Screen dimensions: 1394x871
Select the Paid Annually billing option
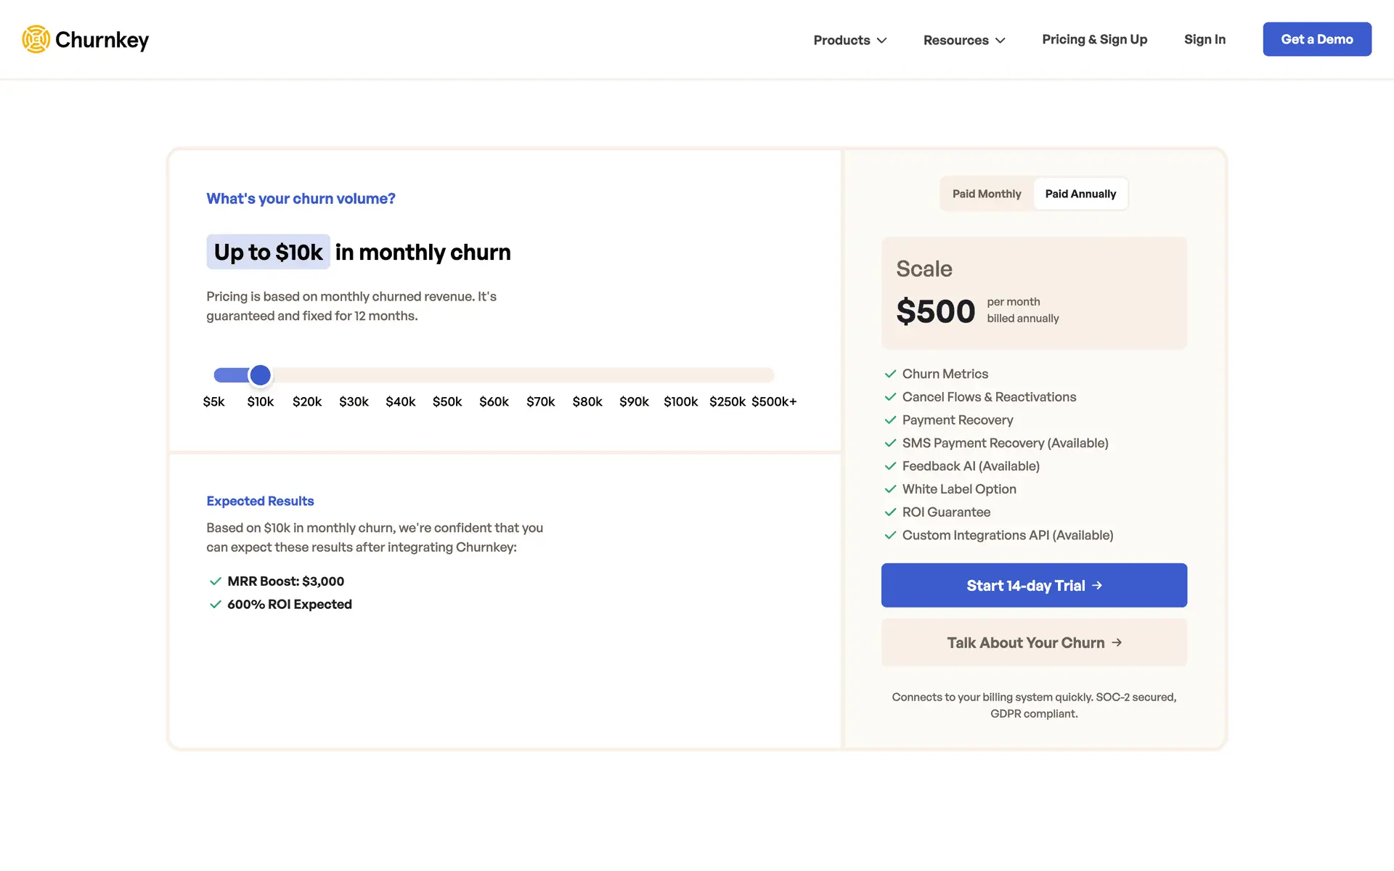[1080, 194]
